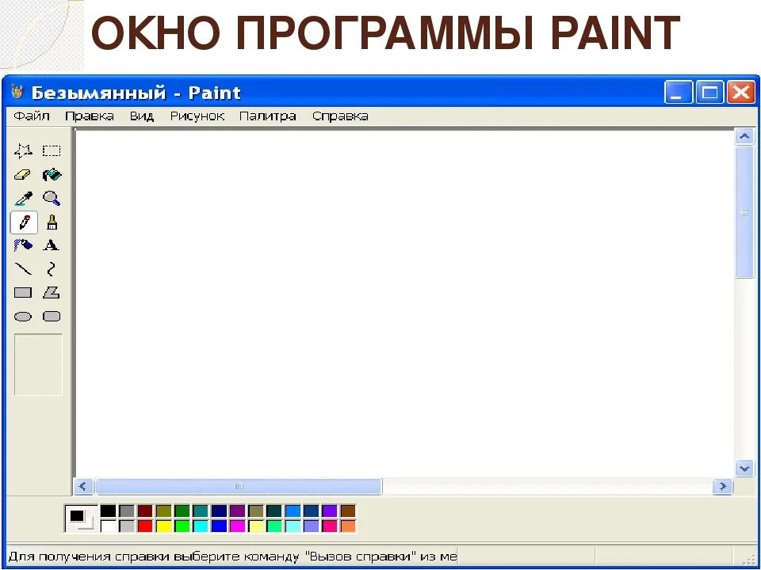Pick the Fill with color bucket tool
761x570 pixels.
pos(52,174)
